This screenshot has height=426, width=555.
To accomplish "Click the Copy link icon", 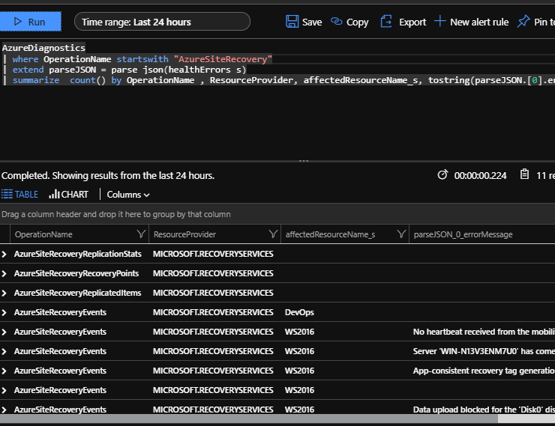I will [336, 22].
